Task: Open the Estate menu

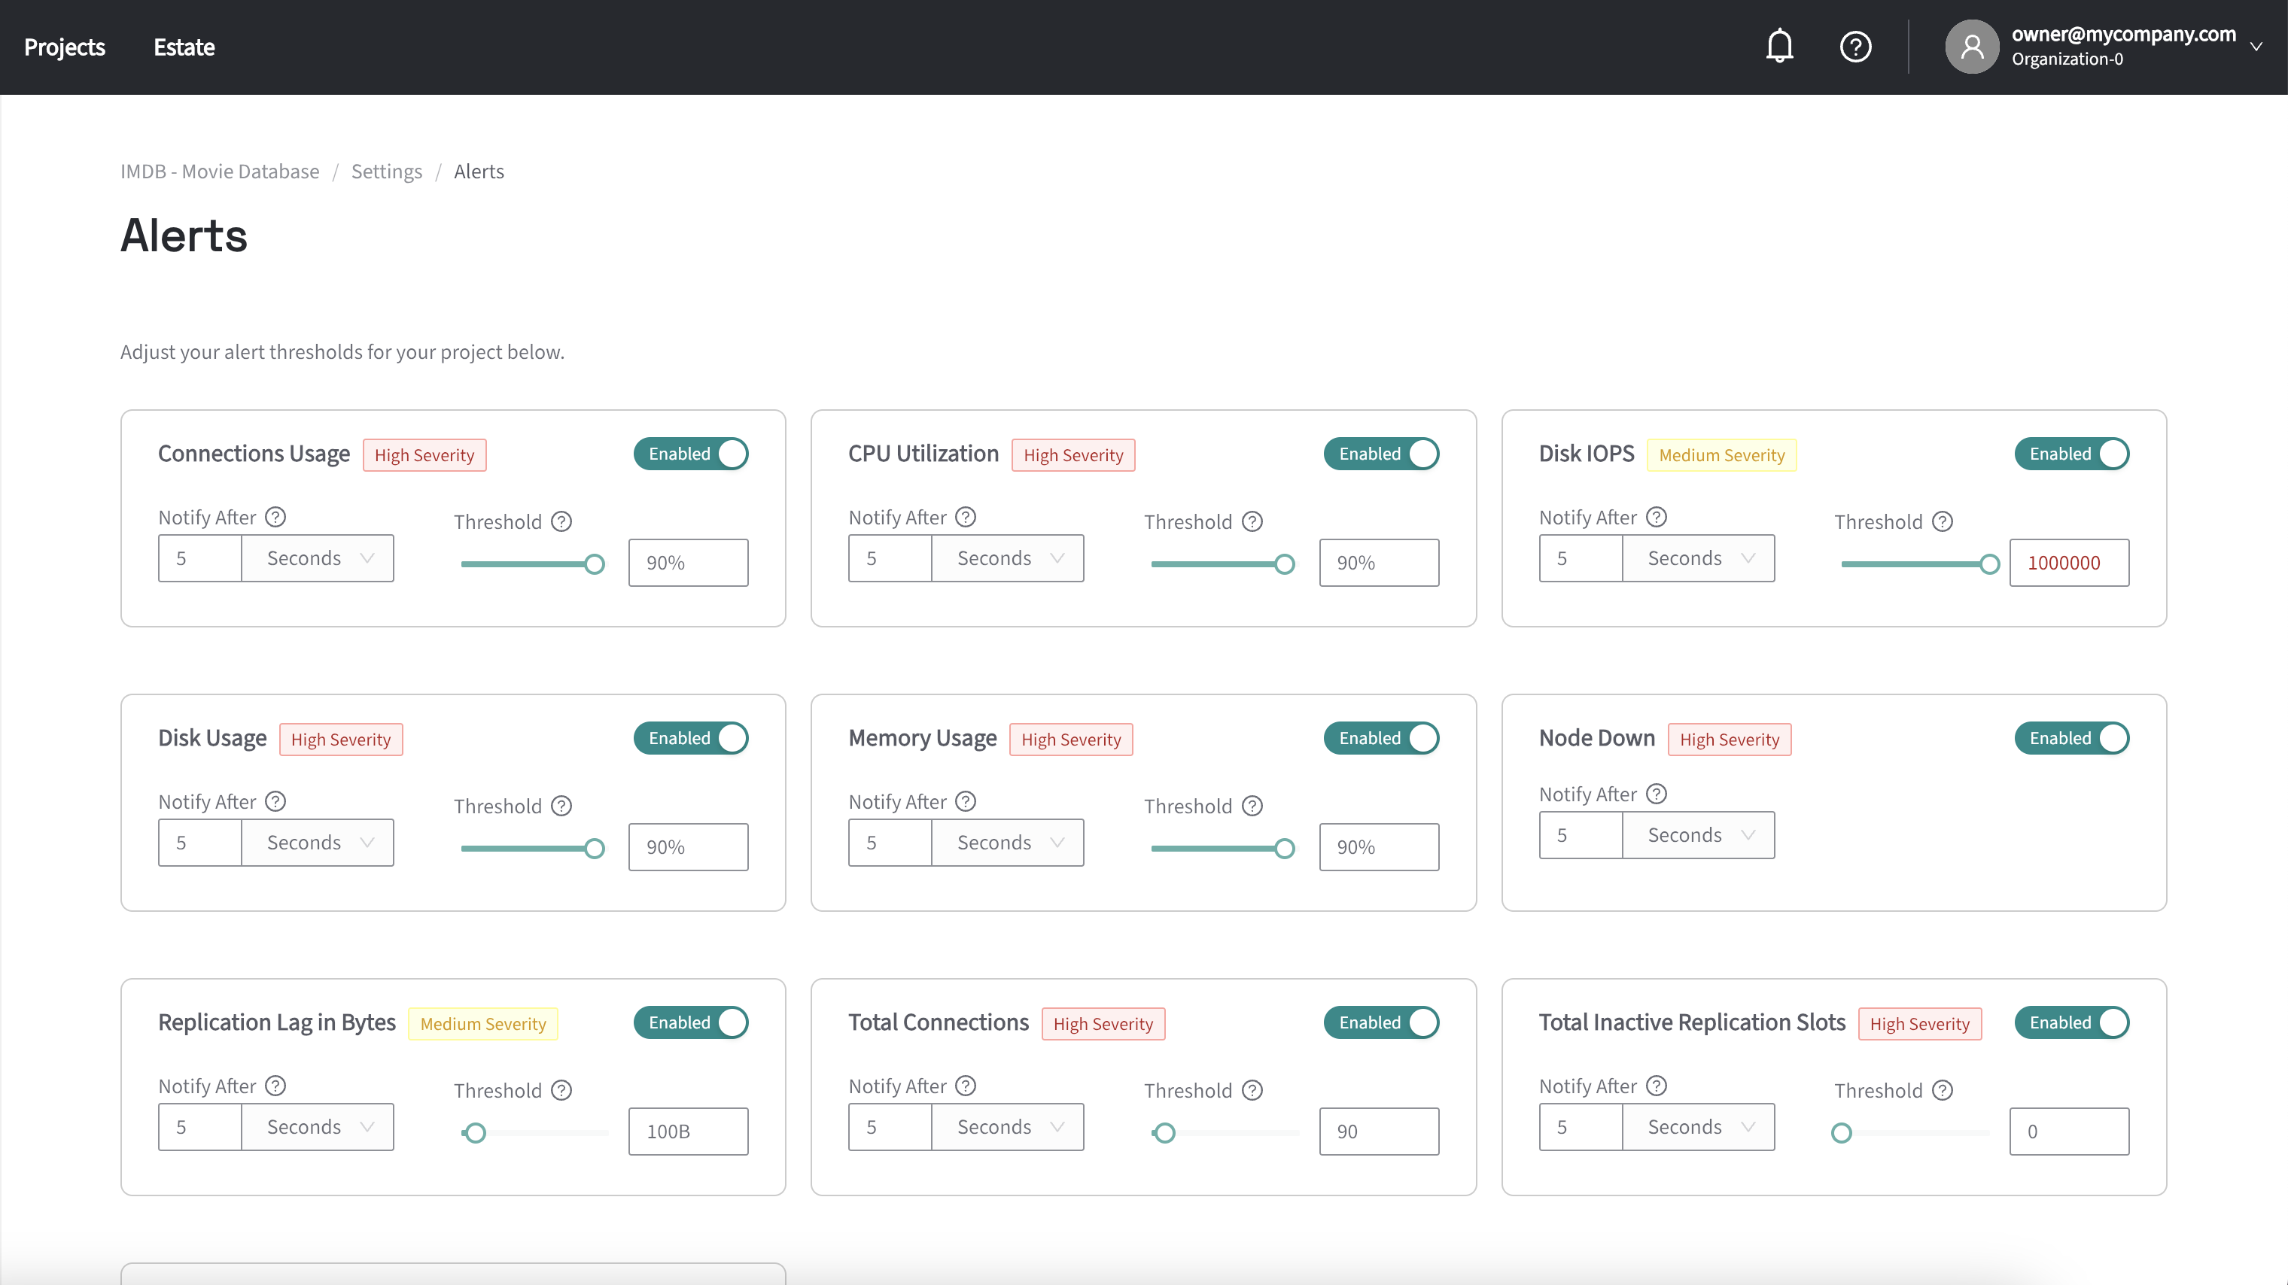Action: (184, 47)
